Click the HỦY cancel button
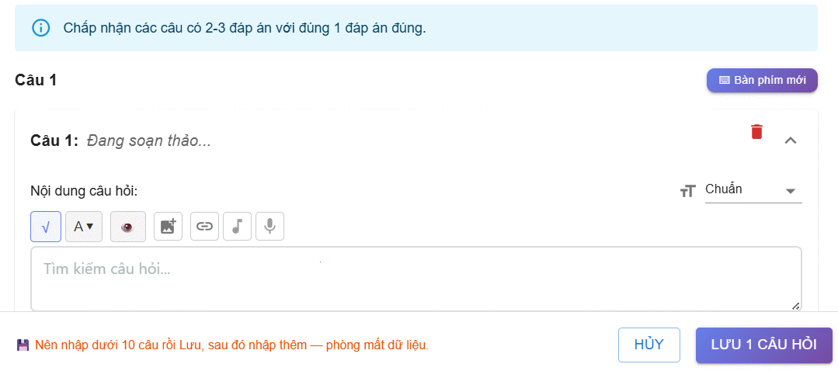The height and width of the screenshot is (371, 838). pyautogui.click(x=648, y=345)
